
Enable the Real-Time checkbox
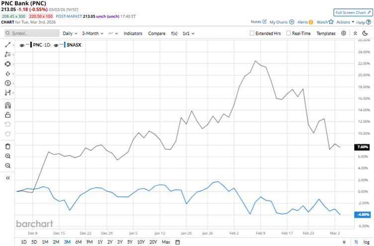pyautogui.click(x=288, y=34)
